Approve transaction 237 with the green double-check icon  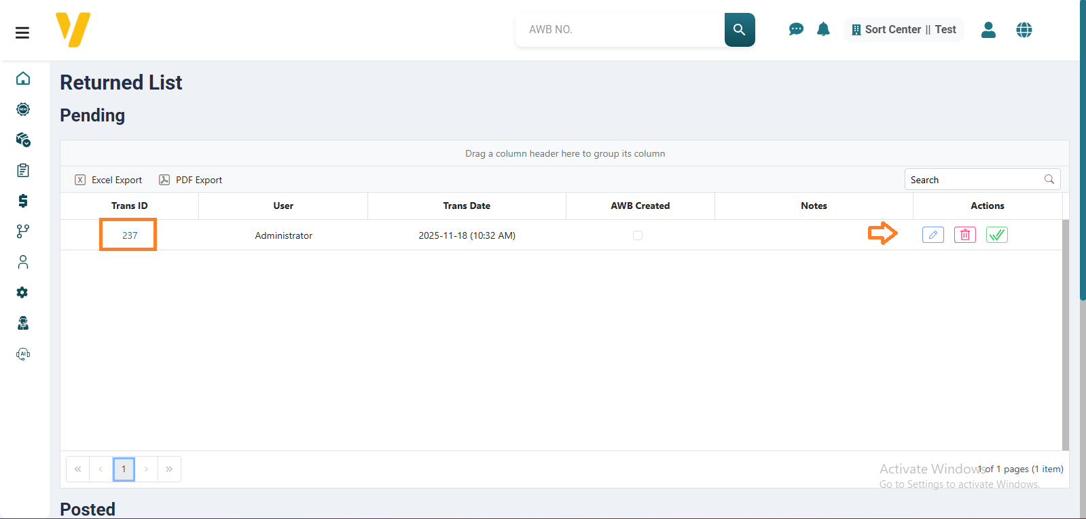[x=996, y=235]
